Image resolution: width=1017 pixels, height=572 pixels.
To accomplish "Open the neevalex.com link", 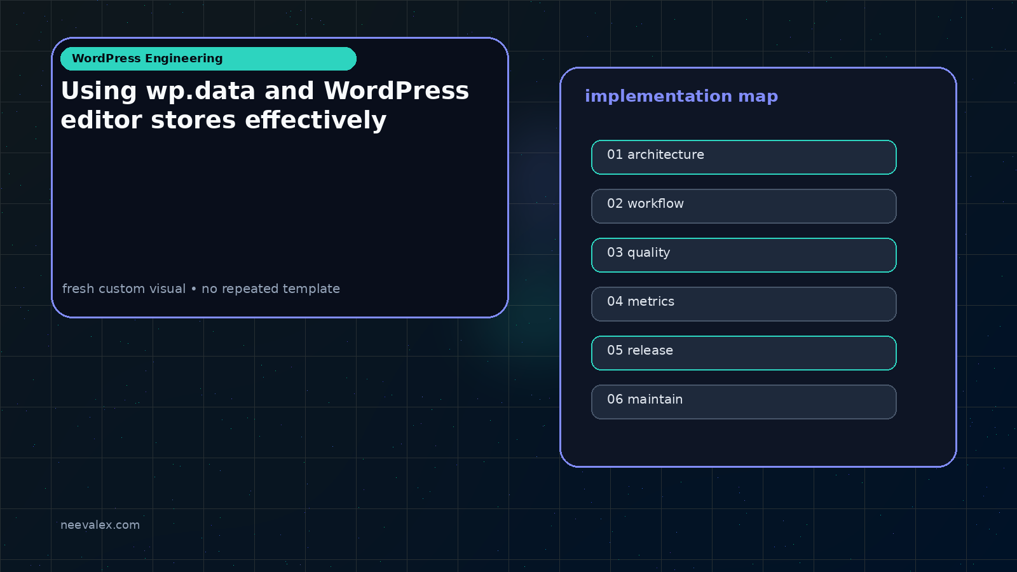I will [x=100, y=525].
